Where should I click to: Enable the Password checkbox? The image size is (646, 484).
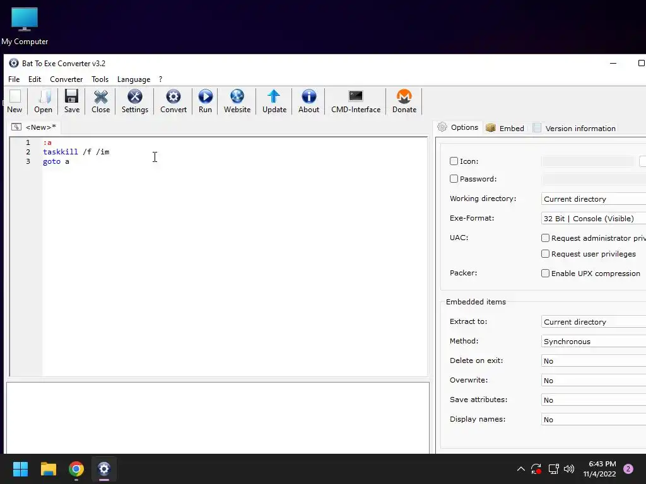pyautogui.click(x=454, y=179)
